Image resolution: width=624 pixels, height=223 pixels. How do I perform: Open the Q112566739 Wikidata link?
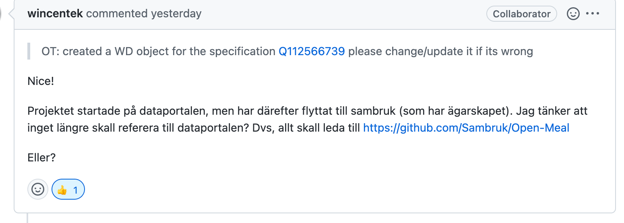(312, 52)
